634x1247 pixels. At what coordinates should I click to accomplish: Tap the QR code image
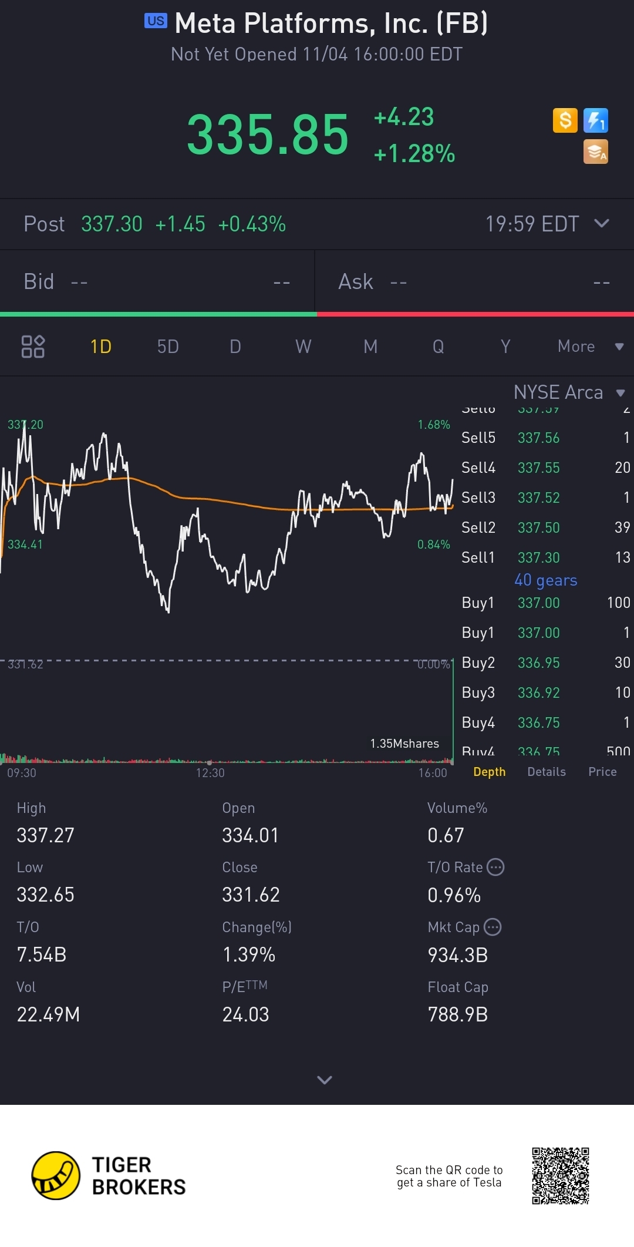(561, 1175)
